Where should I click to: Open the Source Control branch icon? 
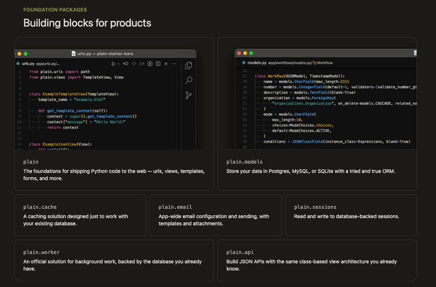pos(188,95)
